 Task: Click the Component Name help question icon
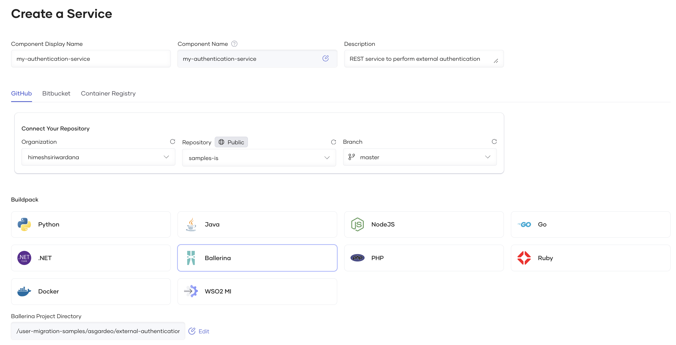[x=234, y=44]
